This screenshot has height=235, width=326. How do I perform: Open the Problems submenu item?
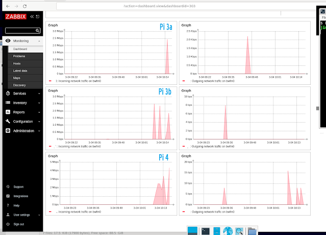point(19,56)
